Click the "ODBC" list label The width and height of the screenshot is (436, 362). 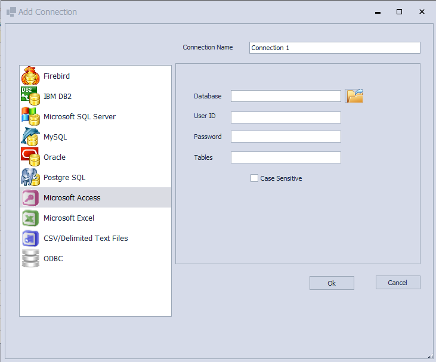coord(54,259)
